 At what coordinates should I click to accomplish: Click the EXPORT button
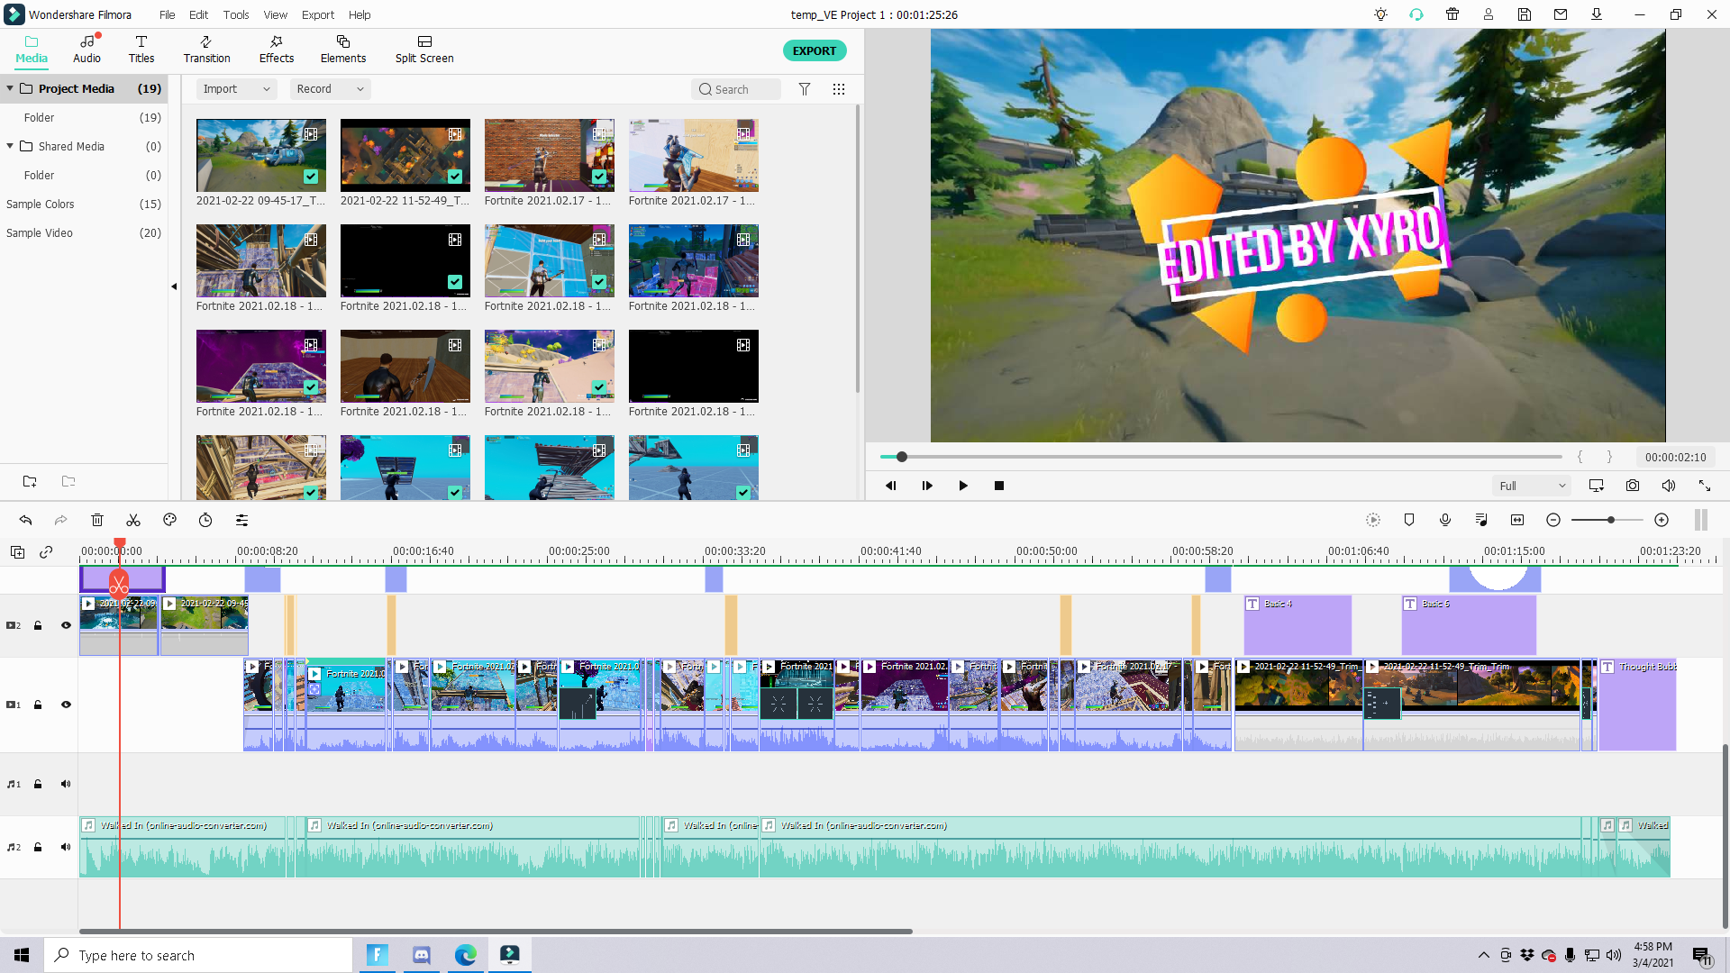pos(814,50)
